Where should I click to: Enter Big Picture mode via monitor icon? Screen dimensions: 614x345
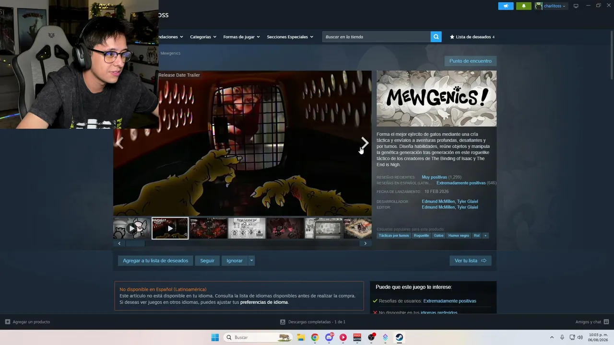tap(576, 6)
